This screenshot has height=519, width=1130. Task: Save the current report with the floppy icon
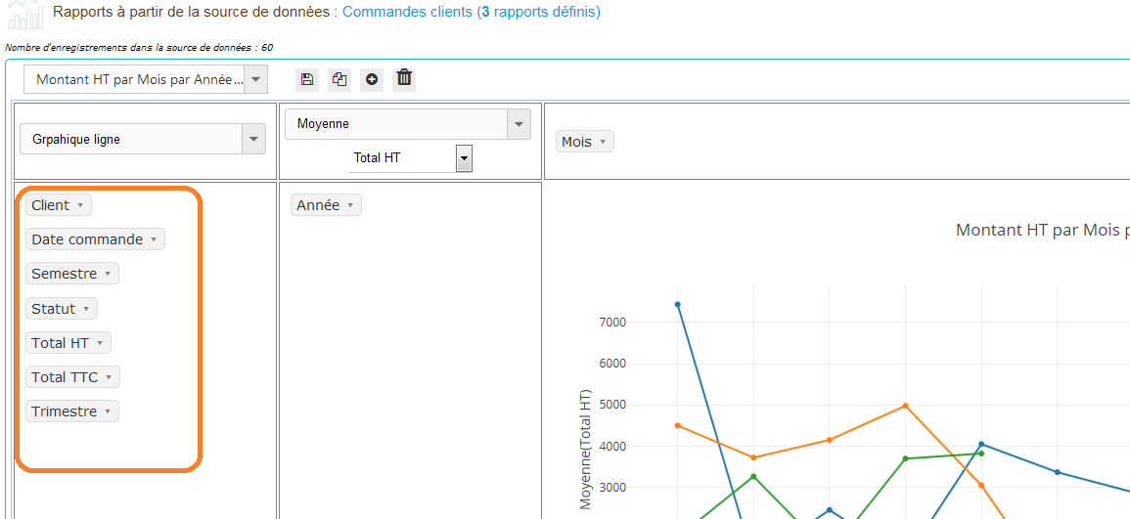[x=307, y=79]
